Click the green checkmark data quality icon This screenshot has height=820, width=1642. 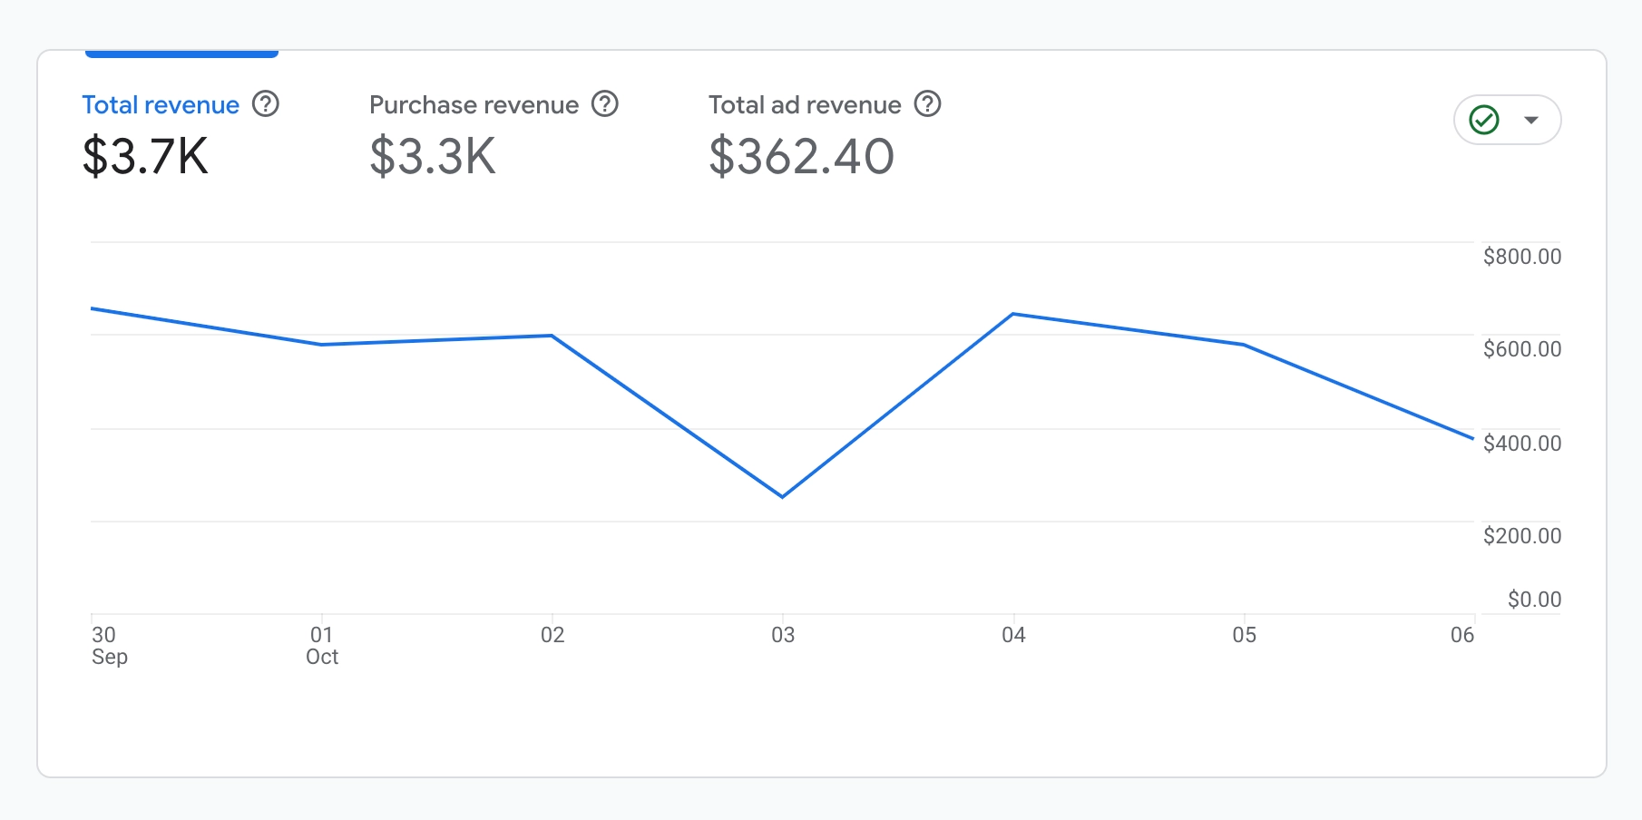1484,120
